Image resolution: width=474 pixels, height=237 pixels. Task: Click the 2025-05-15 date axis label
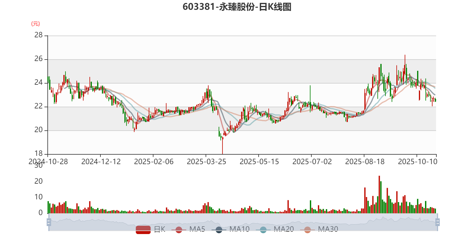[x=259, y=162]
